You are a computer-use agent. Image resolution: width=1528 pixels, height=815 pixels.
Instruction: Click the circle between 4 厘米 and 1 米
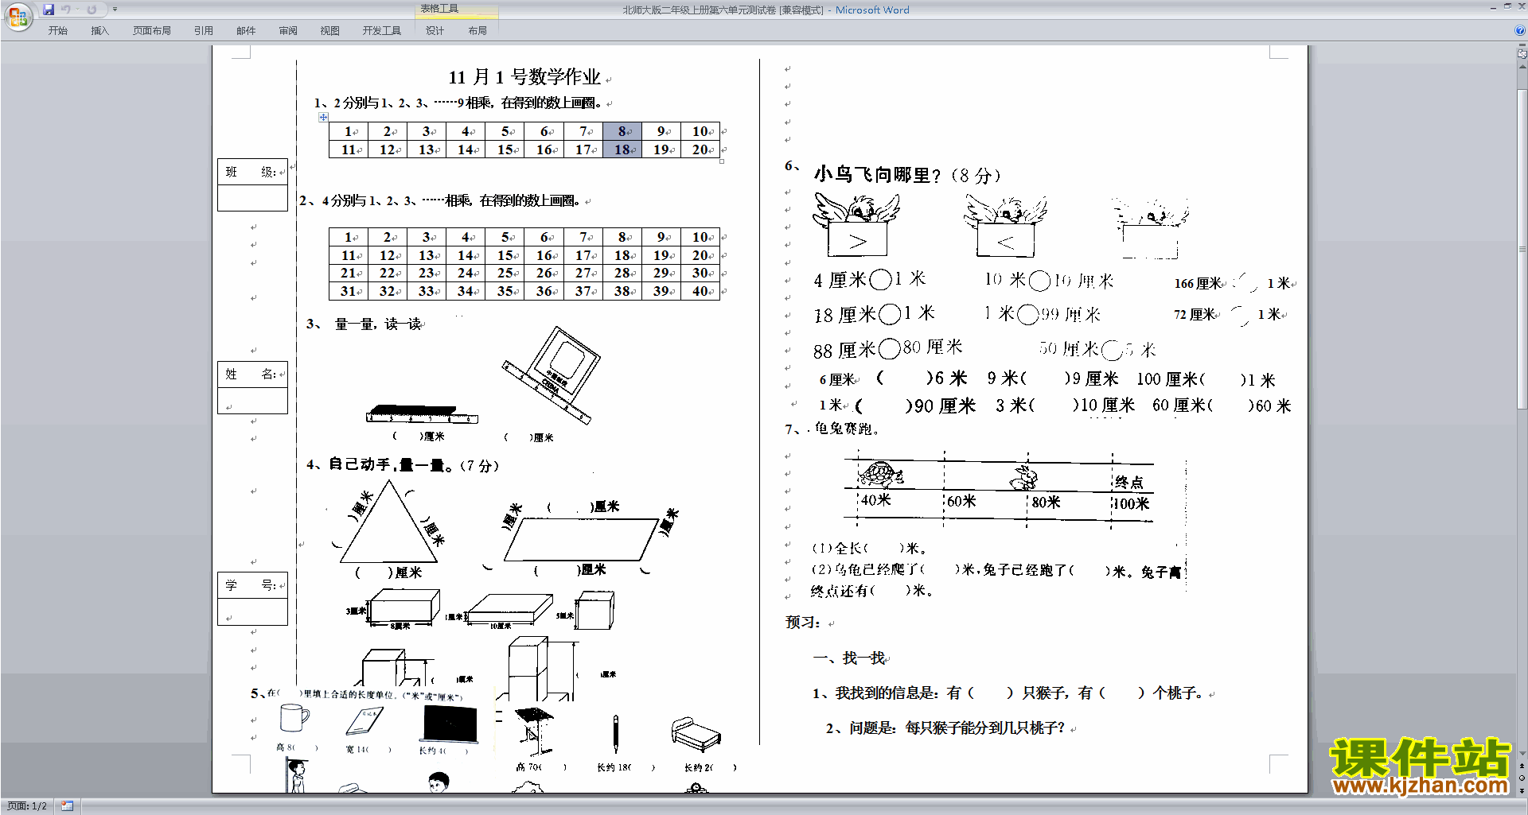tap(880, 280)
